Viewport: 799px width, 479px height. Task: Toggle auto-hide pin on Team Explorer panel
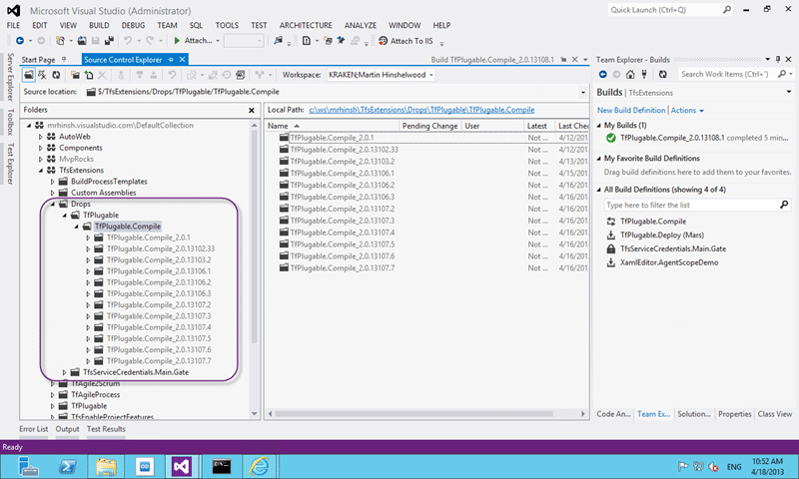[778, 60]
